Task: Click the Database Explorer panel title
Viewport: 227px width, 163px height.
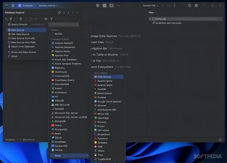Action: 15,13
